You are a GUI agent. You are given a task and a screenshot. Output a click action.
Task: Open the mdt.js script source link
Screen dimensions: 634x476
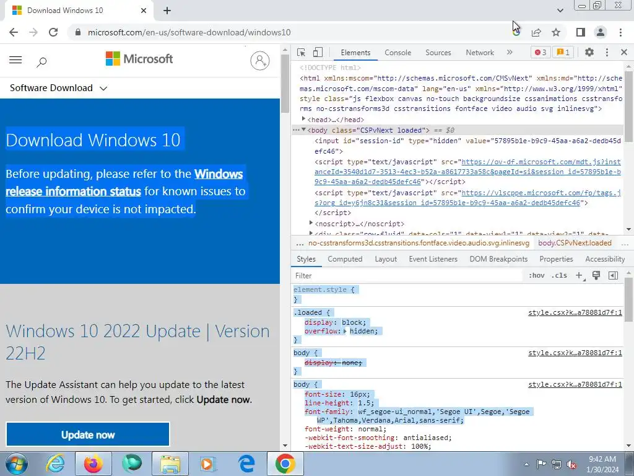467,172
